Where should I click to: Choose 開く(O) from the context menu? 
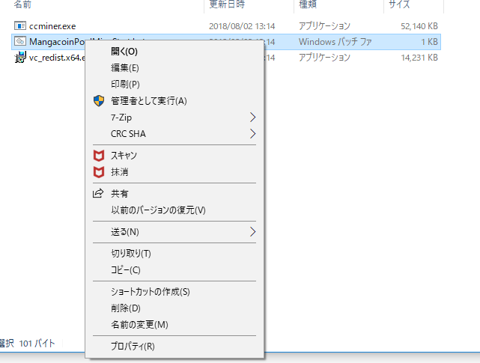pos(124,52)
